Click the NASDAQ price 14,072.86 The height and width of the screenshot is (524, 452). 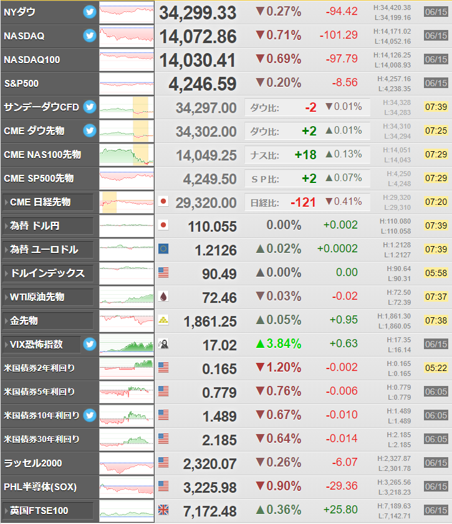point(198,36)
